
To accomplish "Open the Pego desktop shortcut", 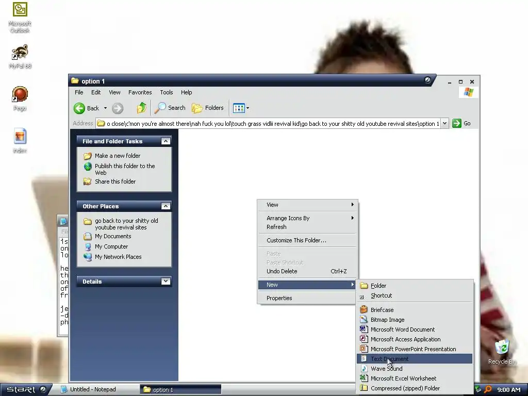I will tap(20, 98).
